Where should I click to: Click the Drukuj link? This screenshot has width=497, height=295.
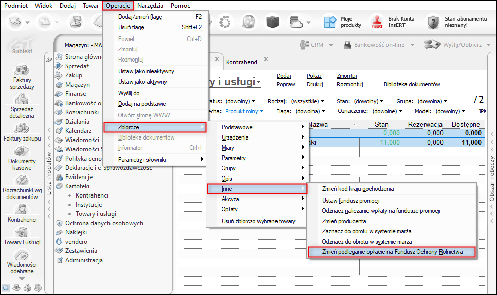click(x=315, y=84)
